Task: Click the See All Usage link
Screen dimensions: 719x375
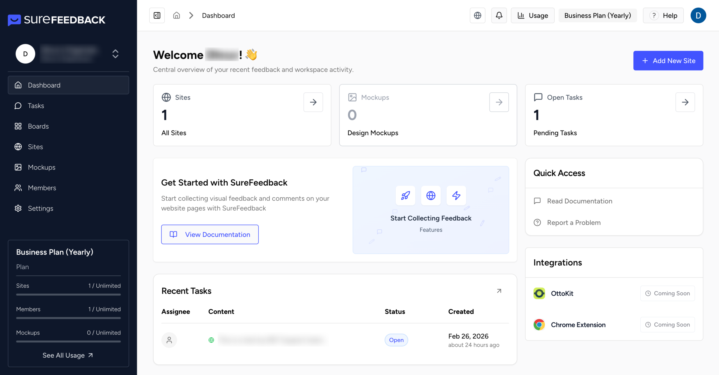Action: pyautogui.click(x=68, y=355)
